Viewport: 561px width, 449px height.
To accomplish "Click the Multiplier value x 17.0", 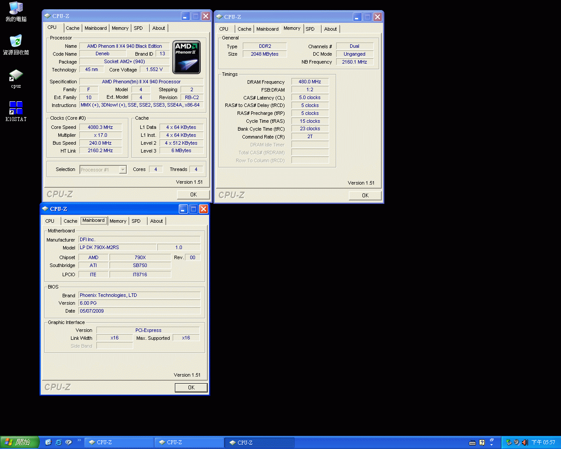I will (x=100, y=135).
